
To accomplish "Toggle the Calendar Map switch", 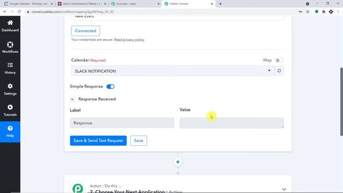I will 279,60.
